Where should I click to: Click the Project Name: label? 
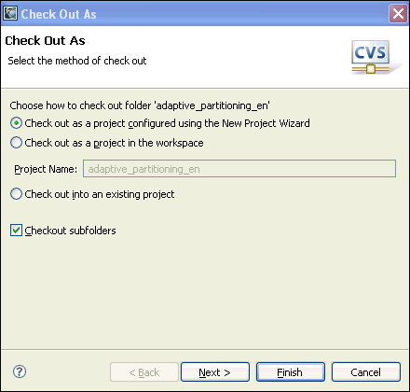click(46, 169)
